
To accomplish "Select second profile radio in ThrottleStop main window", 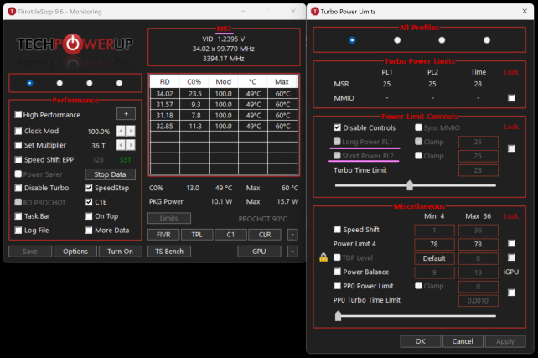I will tap(59, 83).
